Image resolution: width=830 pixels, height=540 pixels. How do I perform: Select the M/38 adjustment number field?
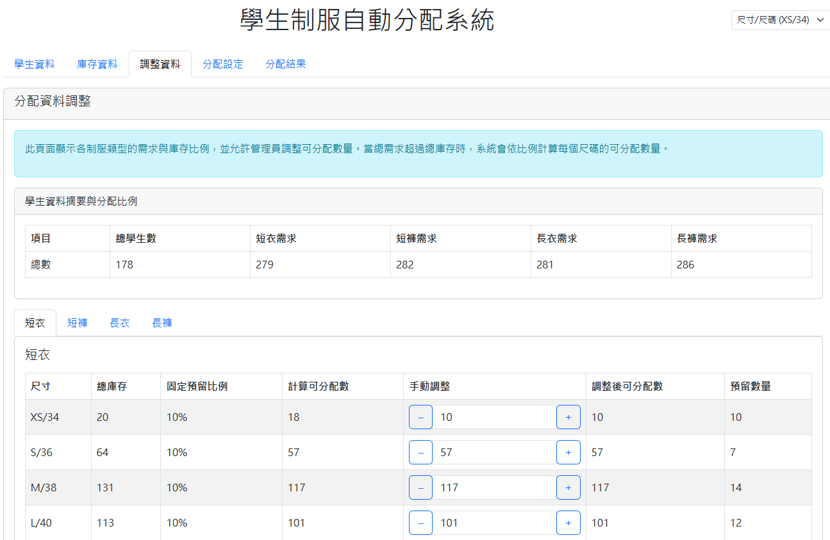click(494, 487)
